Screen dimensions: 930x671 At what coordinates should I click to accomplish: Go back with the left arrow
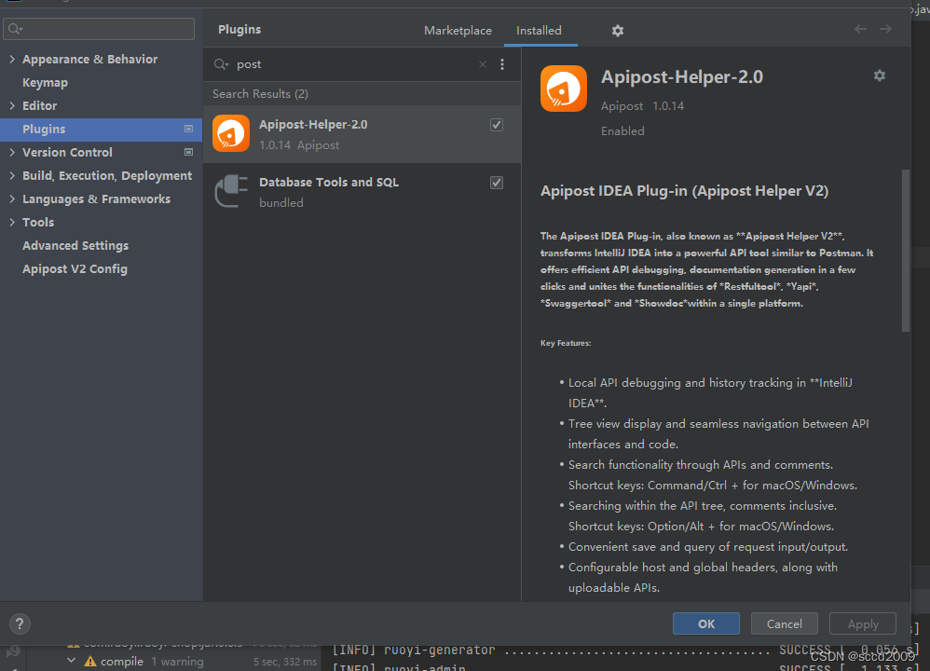coord(860,29)
